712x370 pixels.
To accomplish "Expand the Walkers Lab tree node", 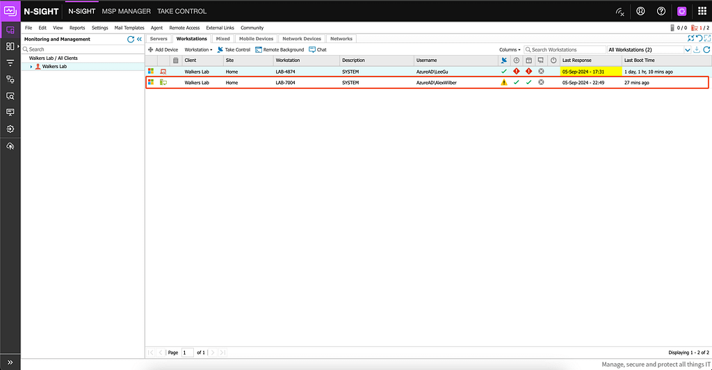I will (x=31, y=67).
